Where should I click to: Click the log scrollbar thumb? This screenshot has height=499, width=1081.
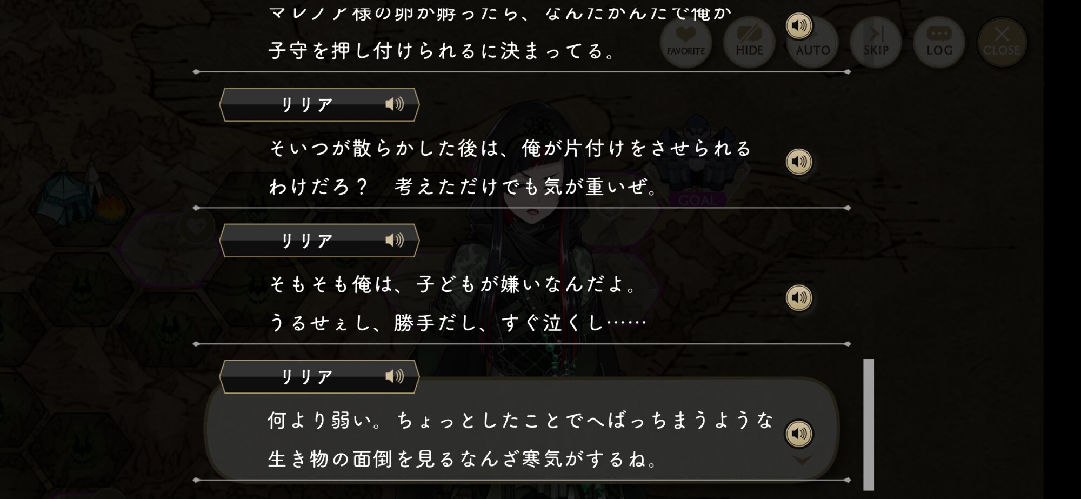coord(869,424)
